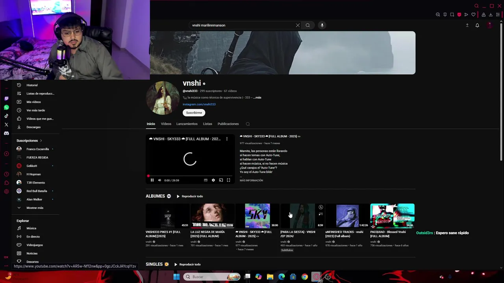
Task: Enter fullscreen on the featured video
Action: click(228, 180)
